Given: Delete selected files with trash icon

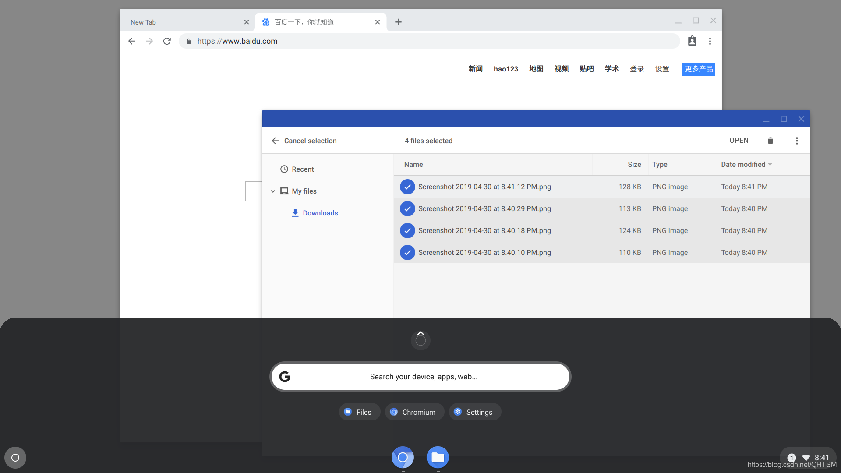Looking at the screenshot, I should coord(770,141).
